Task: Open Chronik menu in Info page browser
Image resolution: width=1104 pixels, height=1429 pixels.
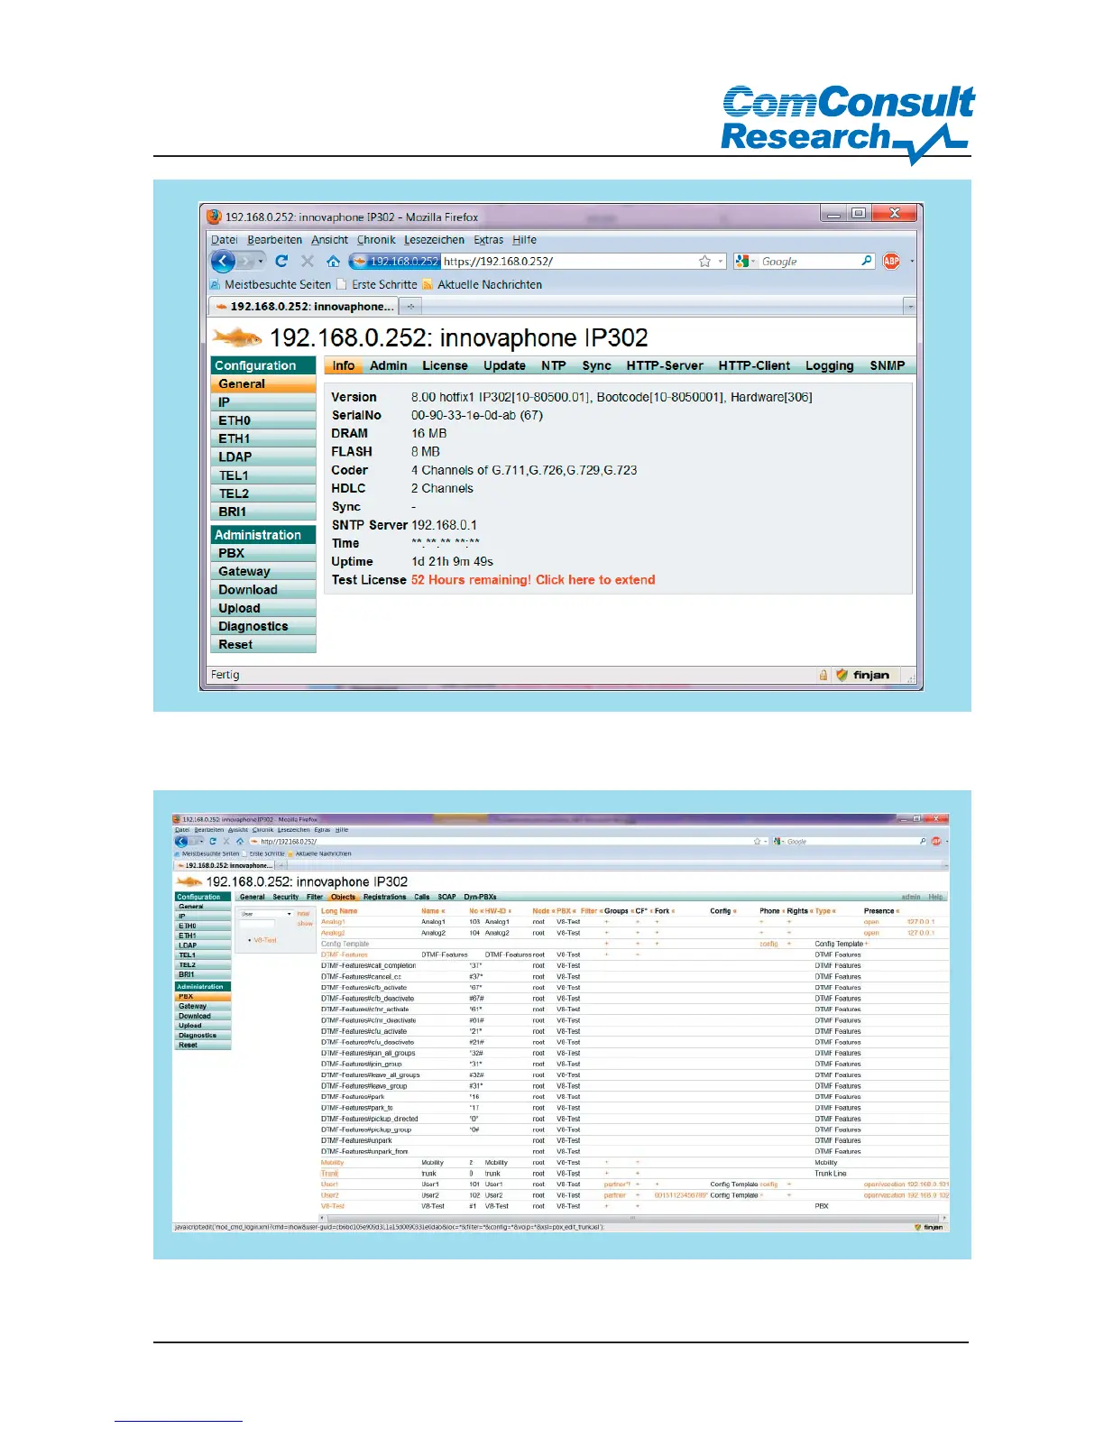Action: click(x=376, y=240)
